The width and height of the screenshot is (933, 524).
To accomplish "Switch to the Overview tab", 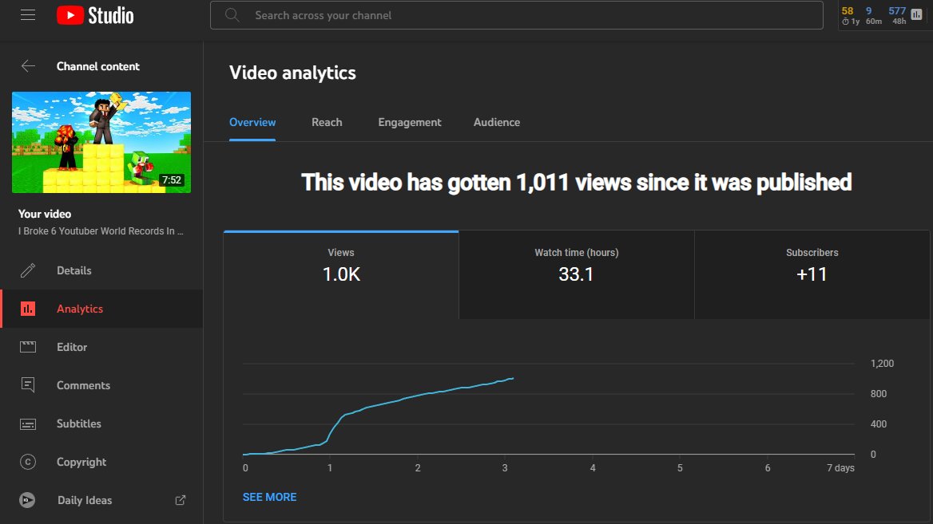I will pyautogui.click(x=252, y=122).
